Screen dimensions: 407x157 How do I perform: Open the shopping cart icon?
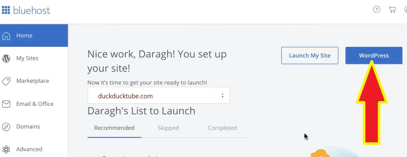pyautogui.click(x=392, y=10)
